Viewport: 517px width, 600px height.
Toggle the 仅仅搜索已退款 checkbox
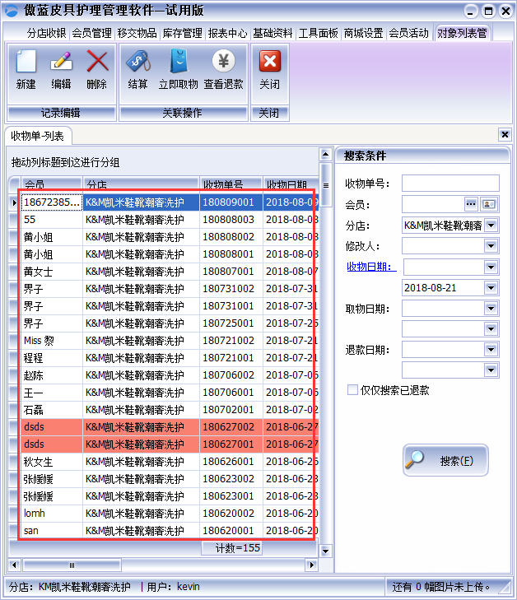pyautogui.click(x=352, y=390)
